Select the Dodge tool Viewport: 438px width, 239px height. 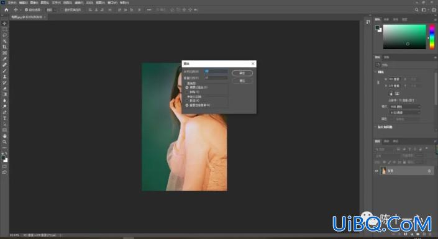pos(4,106)
